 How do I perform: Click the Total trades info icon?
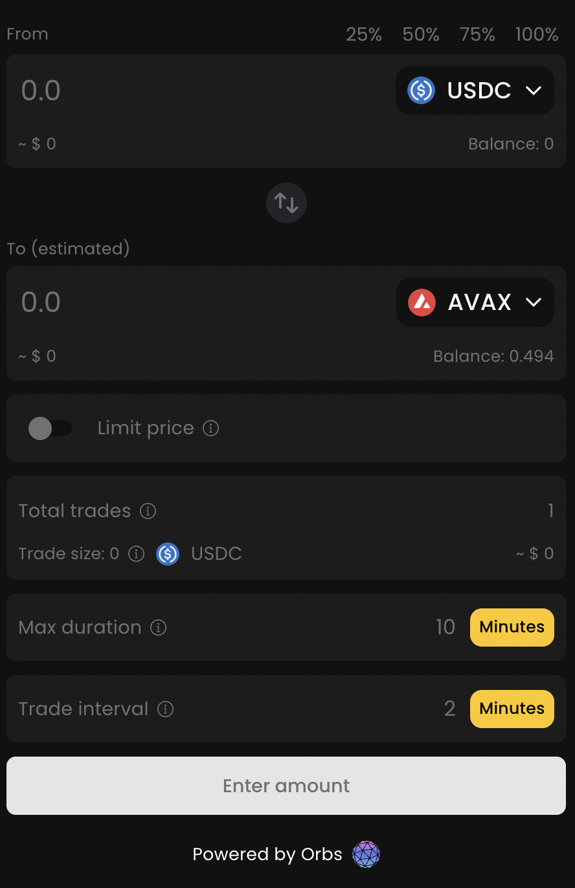click(x=148, y=511)
